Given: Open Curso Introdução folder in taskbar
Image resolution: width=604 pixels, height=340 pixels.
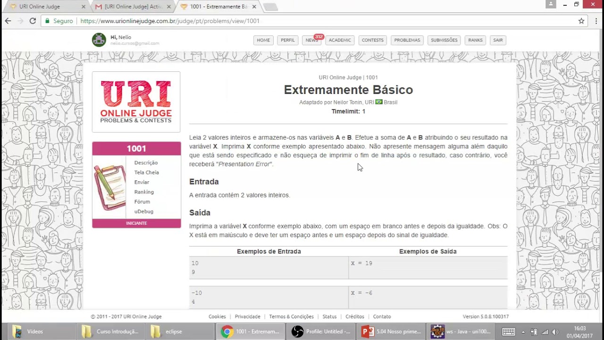Looking at the screenshot, I should pyautogui.click(x=110, y=331).
